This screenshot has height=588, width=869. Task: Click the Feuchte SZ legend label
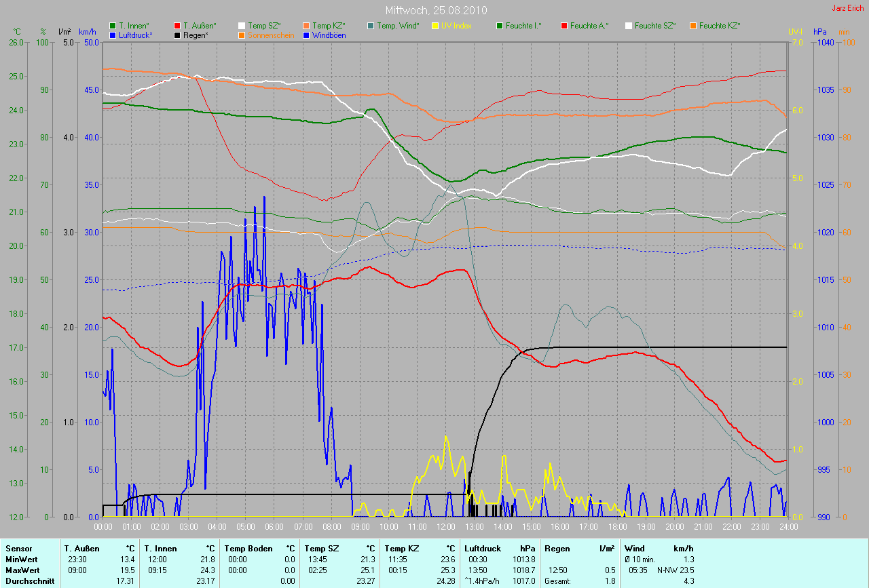coord(654,26)
